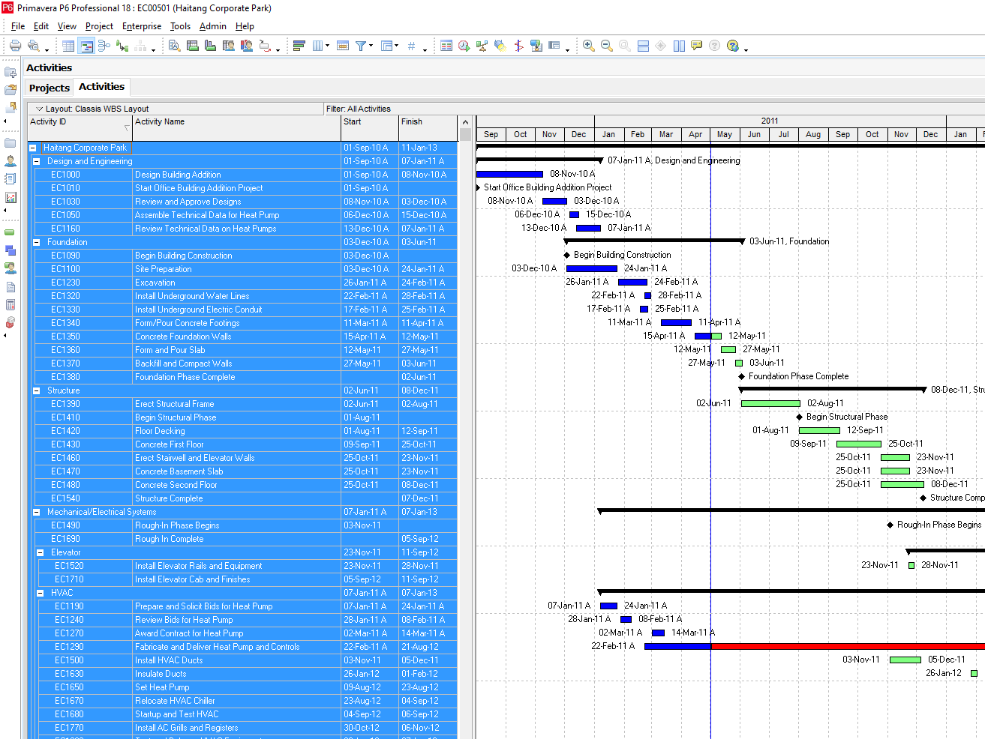Zoom out on the Gantt timescale
Image resolution: width=985 pixels, height=739 pixels.
tap(607, 46)
